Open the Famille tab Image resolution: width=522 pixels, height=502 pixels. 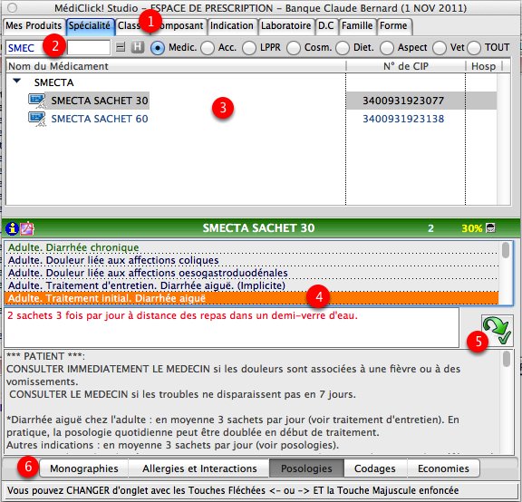pos(357,26)
